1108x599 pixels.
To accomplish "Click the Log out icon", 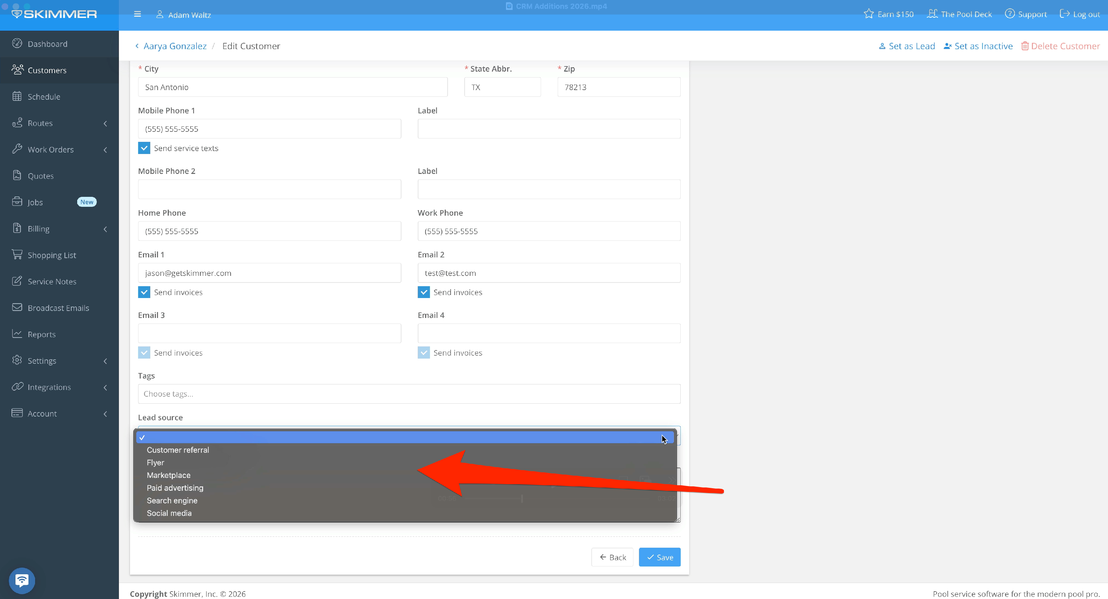I will (1064, 14).
